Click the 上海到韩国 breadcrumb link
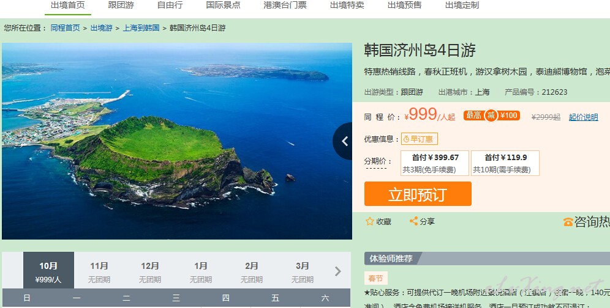This screenshot has width=610, height=308. coord(141,28)
